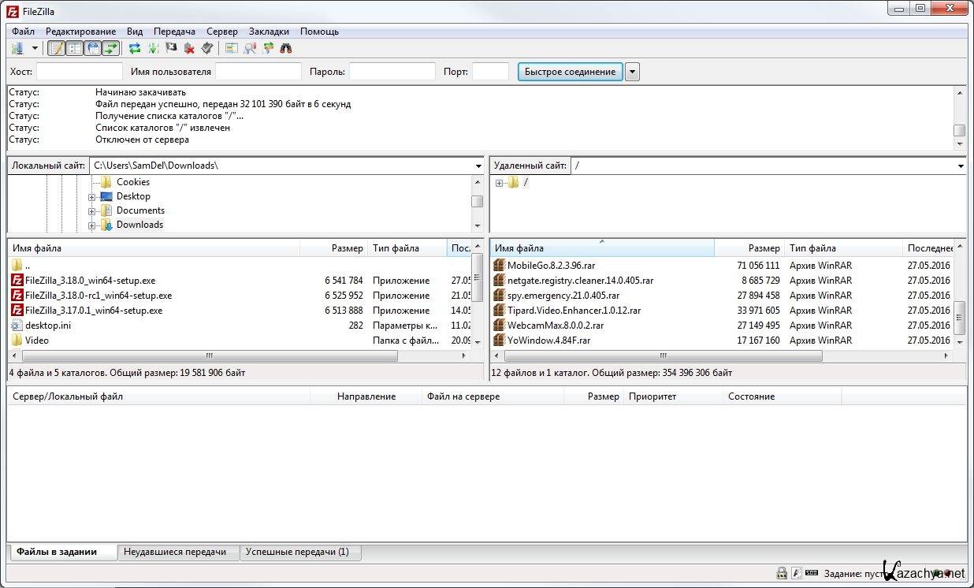This screenshot has height=588, width=974.
Task: Open the Закладки menu
Action: point(269,32)
